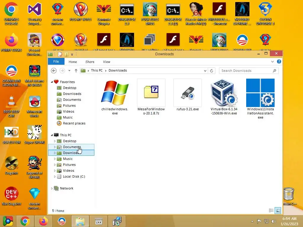This screenshot has width=303, height=227.
Task: Select the Recycle Bin on desktop
Action: click(x=289, y=194)
